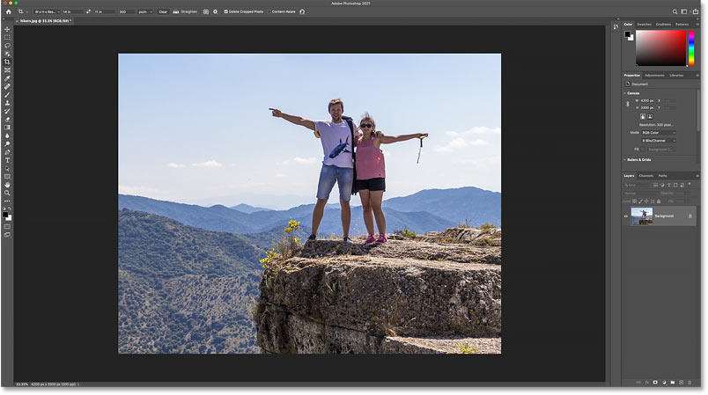
Task: Create new adjustment layer icon
Action: click(x=664, y=383)
